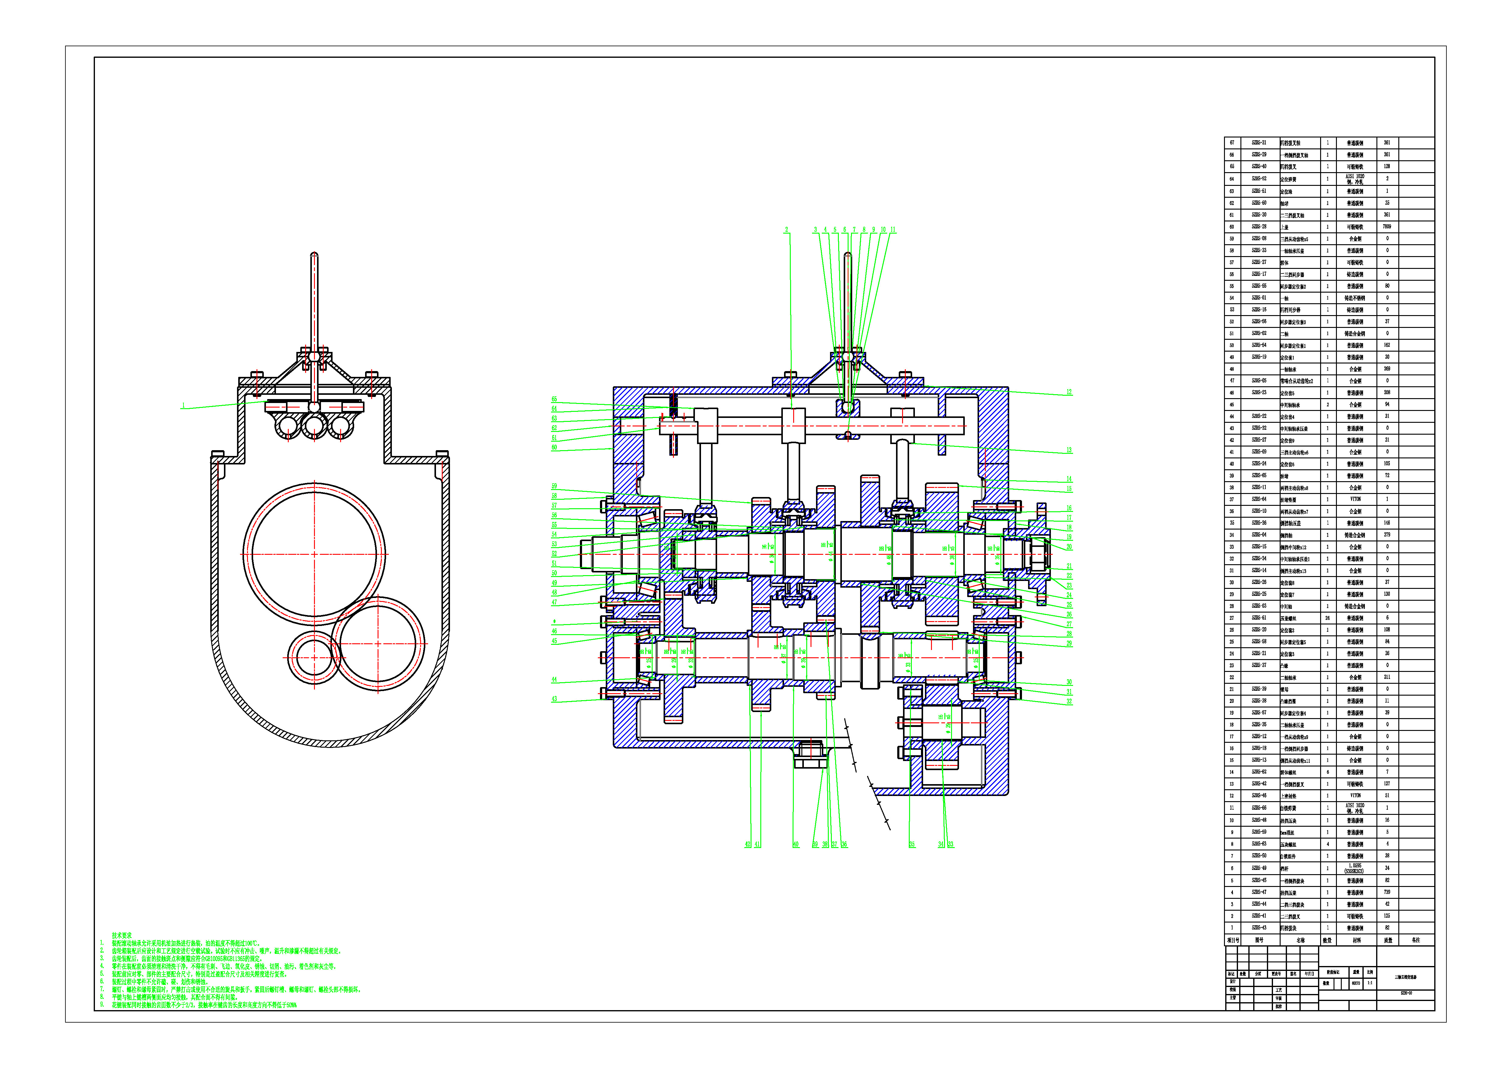Click mass value 7809 in row 60

[x=1387, y=227]
